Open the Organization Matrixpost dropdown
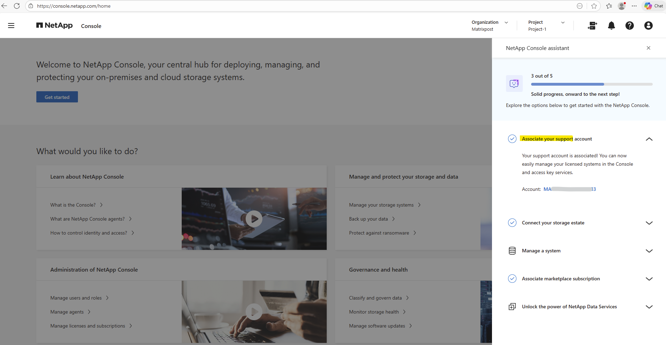This screenshot has height=345, width=666. click(x=490, y=26)
